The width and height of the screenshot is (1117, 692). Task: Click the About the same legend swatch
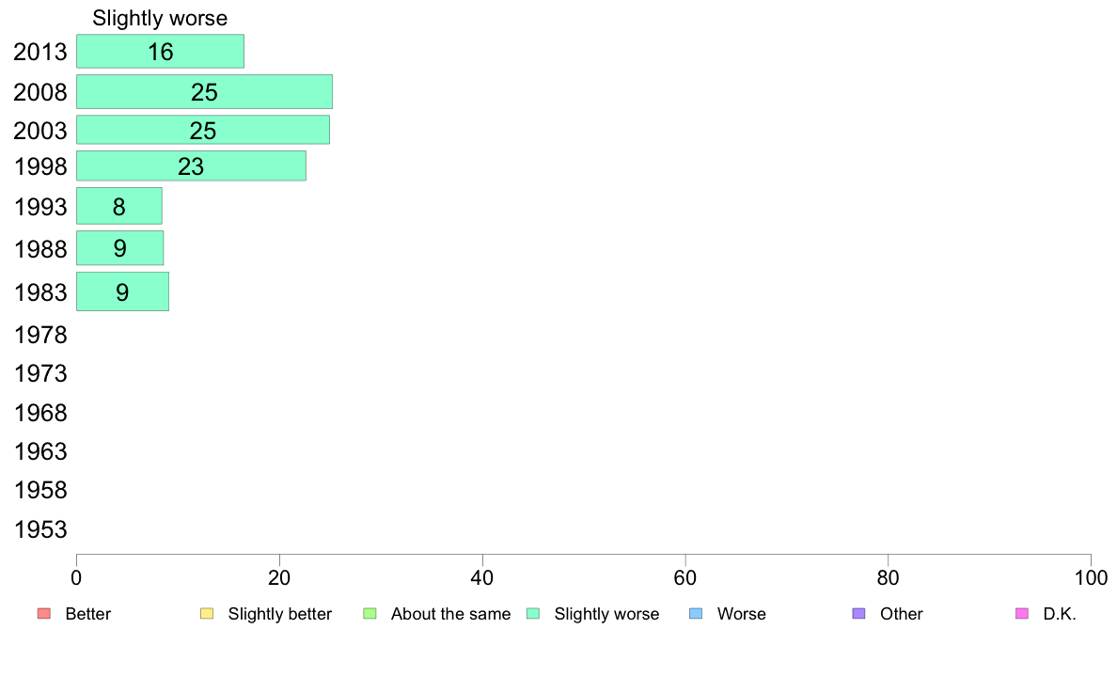[x=370, y=614]
